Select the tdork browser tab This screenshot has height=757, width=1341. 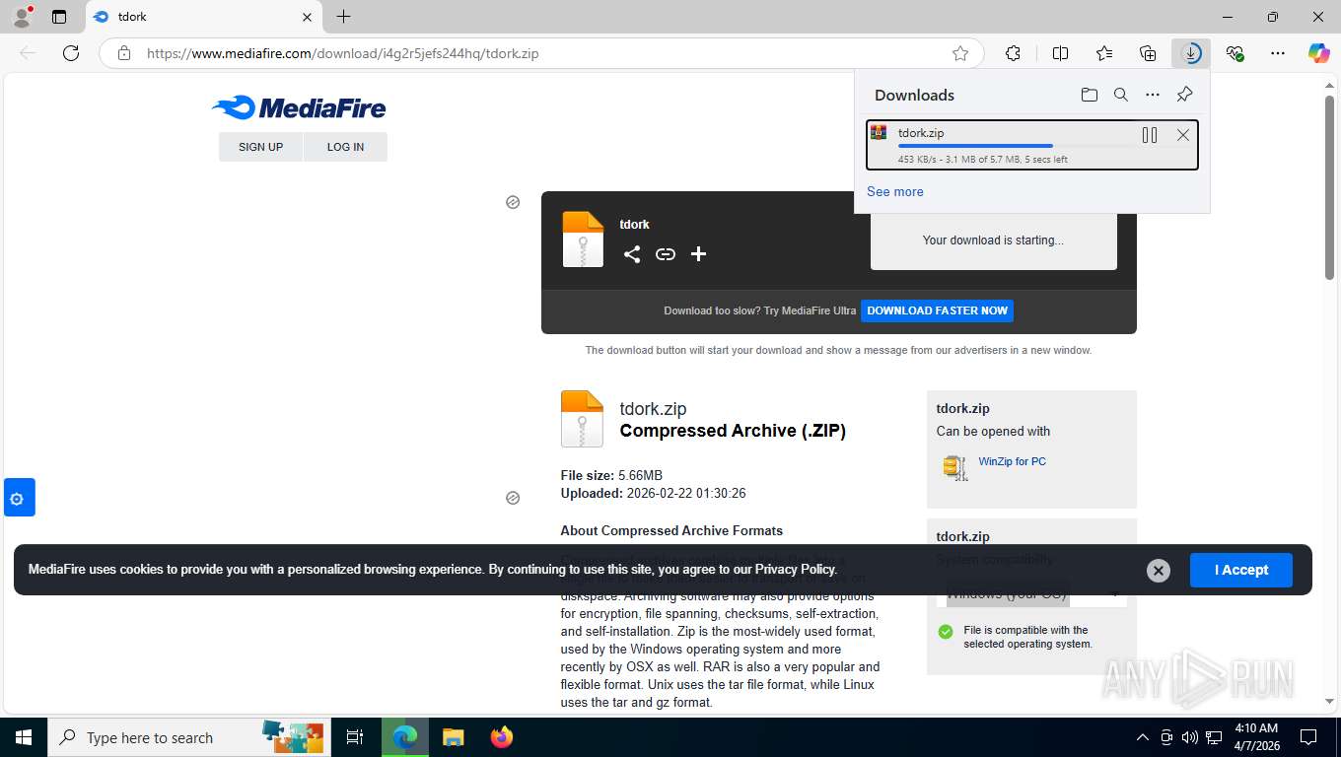pyautogui.click(x=202, y=17)
